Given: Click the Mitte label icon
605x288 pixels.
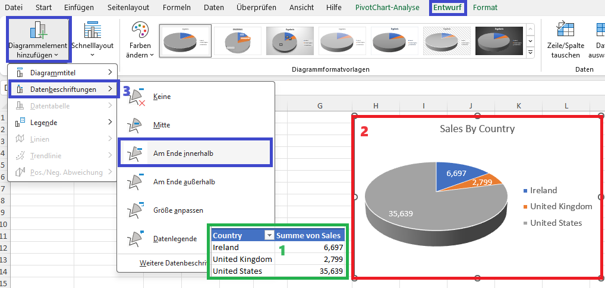Looking at the screenshot, I should coord(136,125).
